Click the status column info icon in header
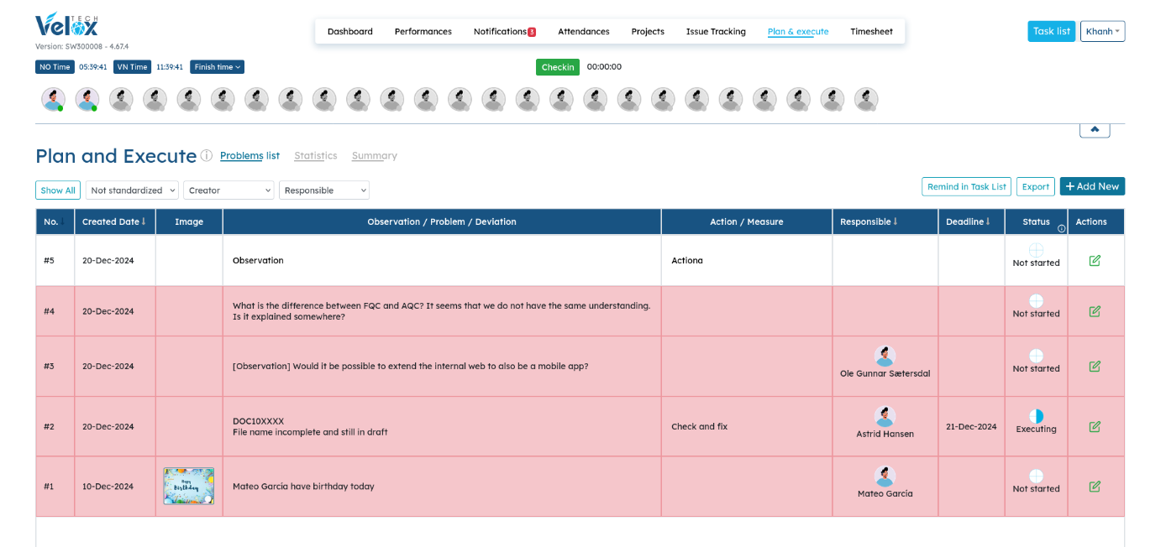Viewport: 1166px width, 547px height. tap(1061, 228)
